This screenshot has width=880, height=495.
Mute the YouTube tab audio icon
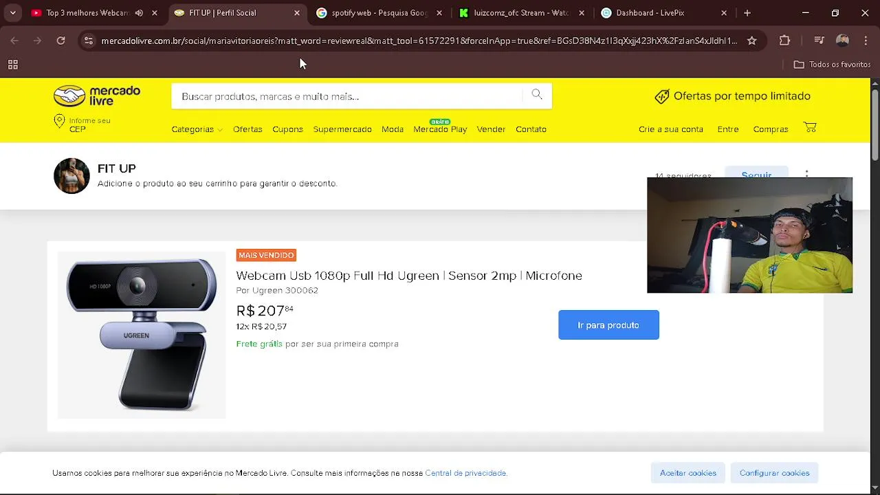[x=139, y=12]
